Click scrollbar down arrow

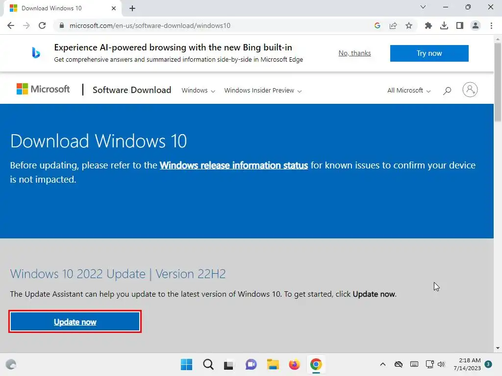pos(498,348)
